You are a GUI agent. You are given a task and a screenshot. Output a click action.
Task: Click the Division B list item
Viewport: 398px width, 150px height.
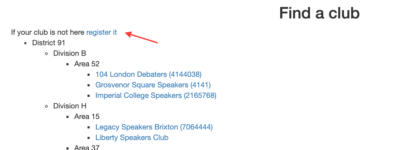point(70,53)
